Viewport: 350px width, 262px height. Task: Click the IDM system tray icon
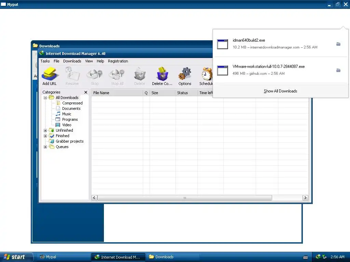318,257
